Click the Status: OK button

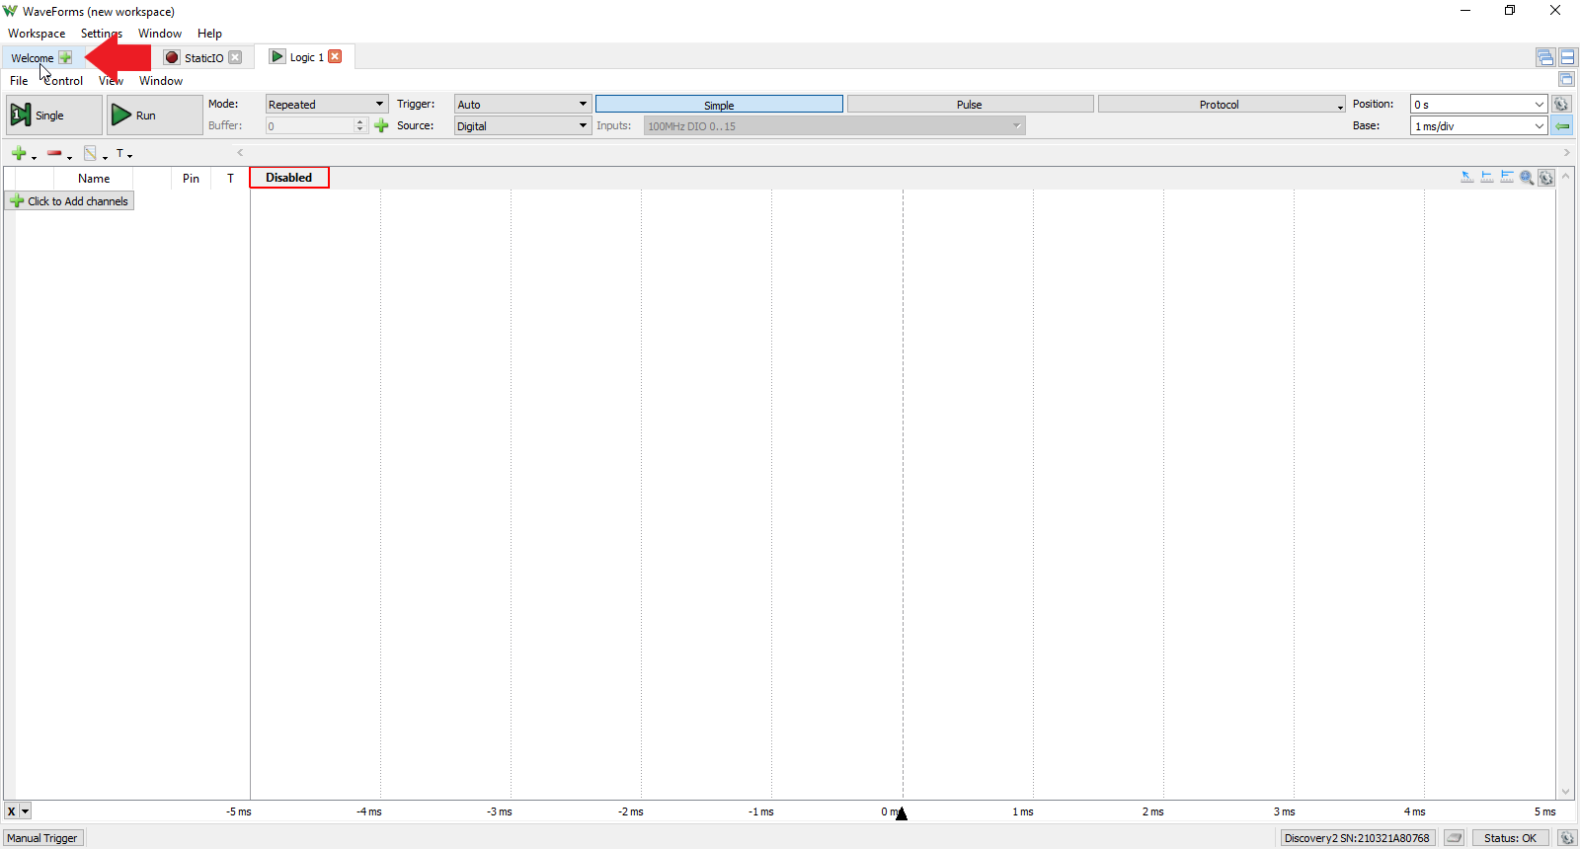click(1511, 838)
